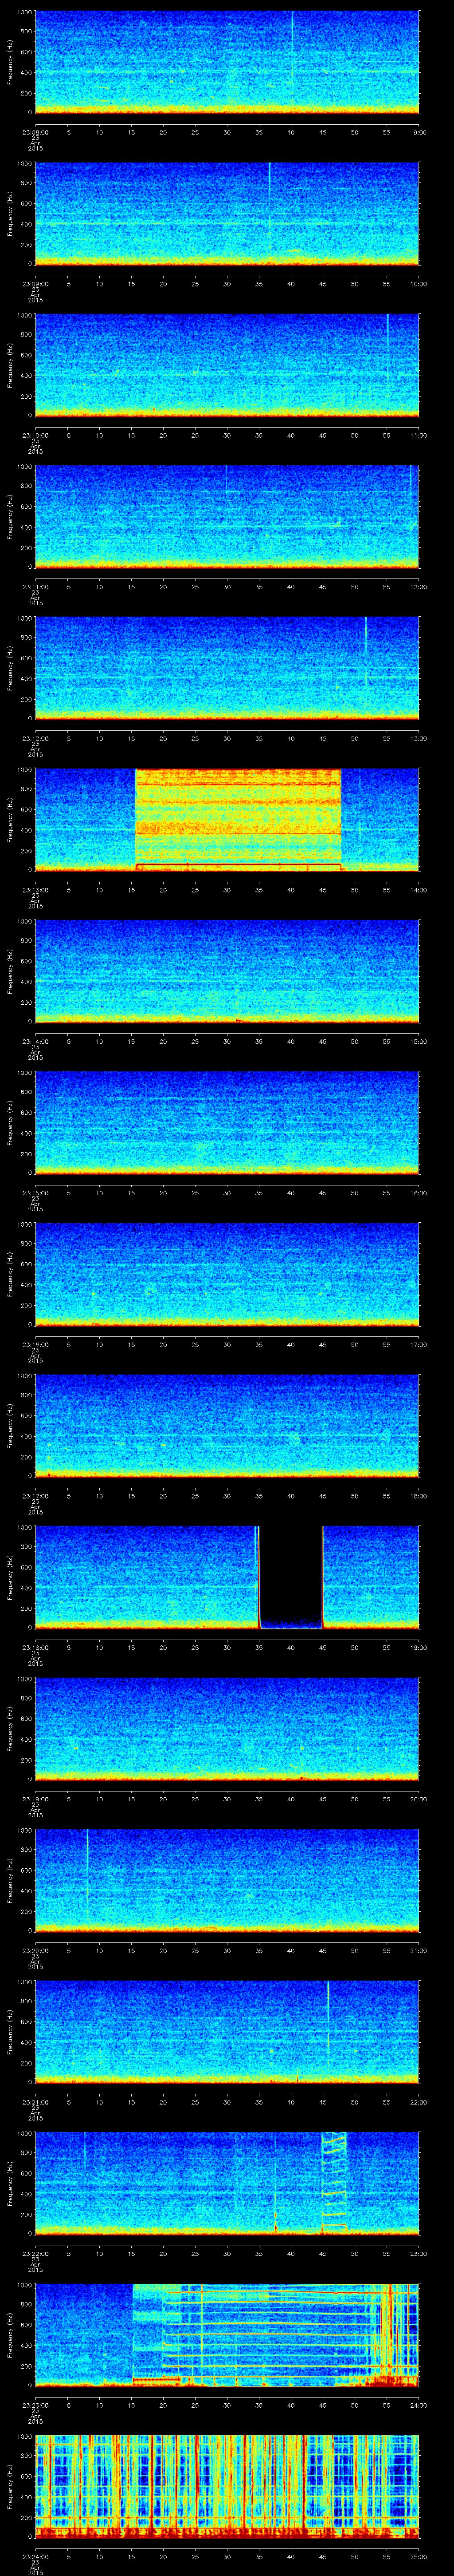Screen dimensions: 454x2576
Task: Click the 23:11:00 start time label
Action: [x=35, y=586]
